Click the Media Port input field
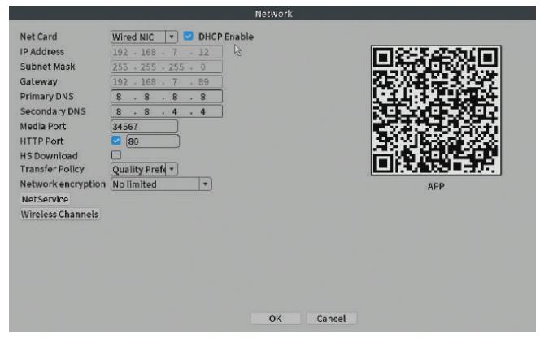The height and width of the screenshot is (338, 540). point(143,126)
